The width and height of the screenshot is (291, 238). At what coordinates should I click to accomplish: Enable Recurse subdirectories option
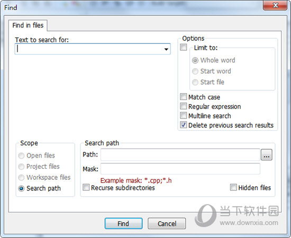tap(86, 187)
